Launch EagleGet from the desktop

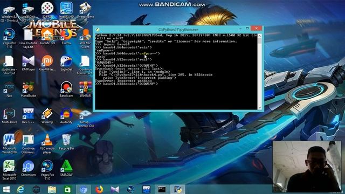click(66, 63)
